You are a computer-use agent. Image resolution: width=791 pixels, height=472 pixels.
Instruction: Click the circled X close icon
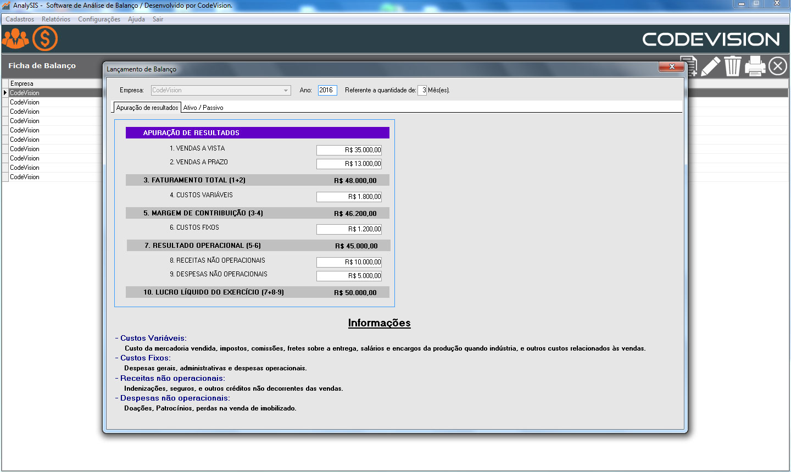(778, 66)
